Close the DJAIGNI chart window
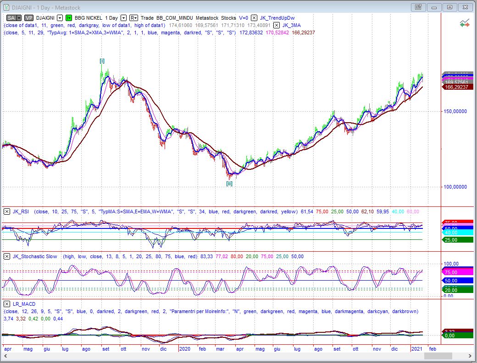 click(466, 7)
